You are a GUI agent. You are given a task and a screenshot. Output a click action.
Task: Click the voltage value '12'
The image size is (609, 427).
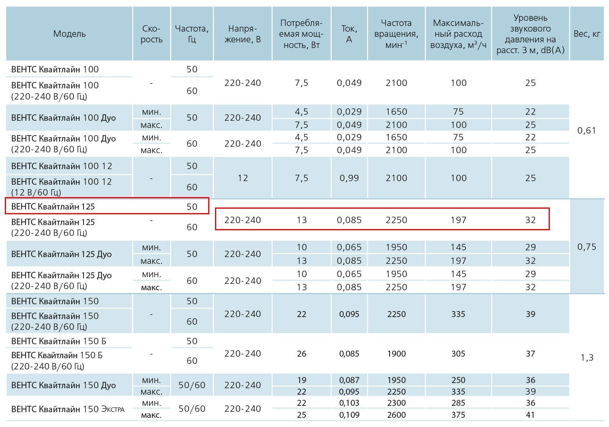coord(243,178)
